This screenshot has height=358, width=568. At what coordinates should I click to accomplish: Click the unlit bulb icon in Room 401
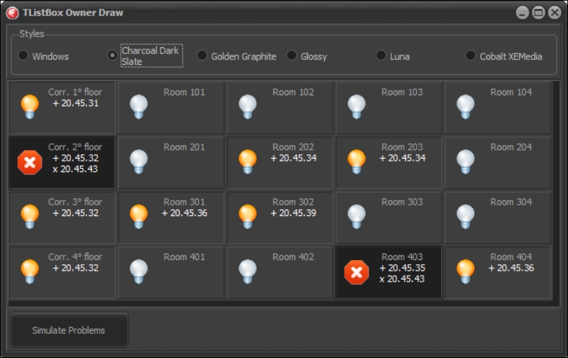(138, 272)
